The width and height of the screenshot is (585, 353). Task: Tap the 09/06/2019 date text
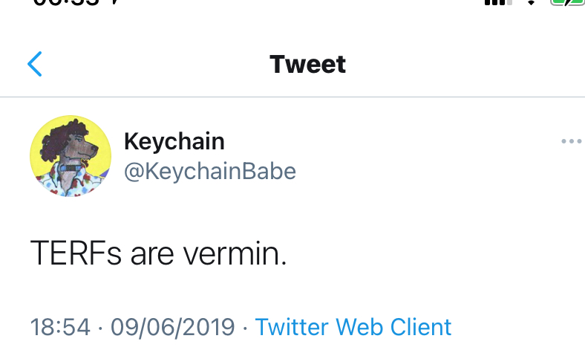[x=173, y=327]
